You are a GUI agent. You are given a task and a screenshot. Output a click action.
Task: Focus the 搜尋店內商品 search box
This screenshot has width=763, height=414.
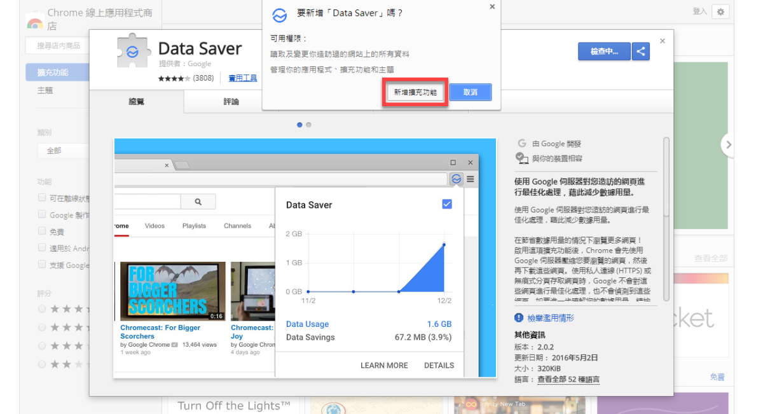(57, 45)
